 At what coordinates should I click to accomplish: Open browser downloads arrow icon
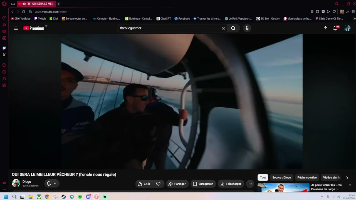tap(348, 12)
